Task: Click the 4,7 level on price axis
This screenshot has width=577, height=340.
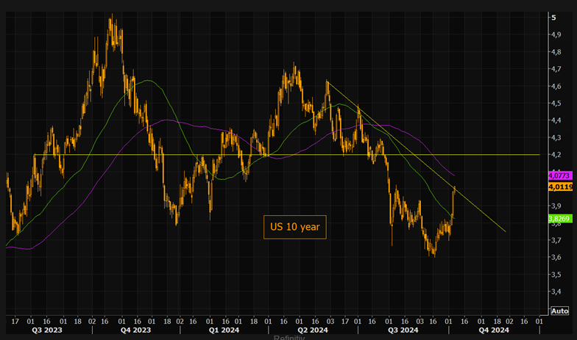Action: 556,69
